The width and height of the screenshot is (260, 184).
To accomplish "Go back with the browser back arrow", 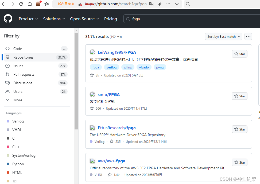I will click(x=4, y=4).
